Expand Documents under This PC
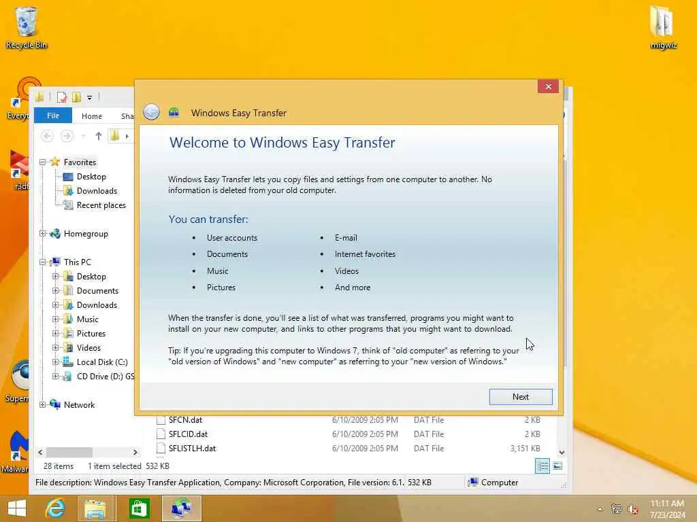Image resolution: width=697 pixels, height=522 pixels. tap(56, 290)
